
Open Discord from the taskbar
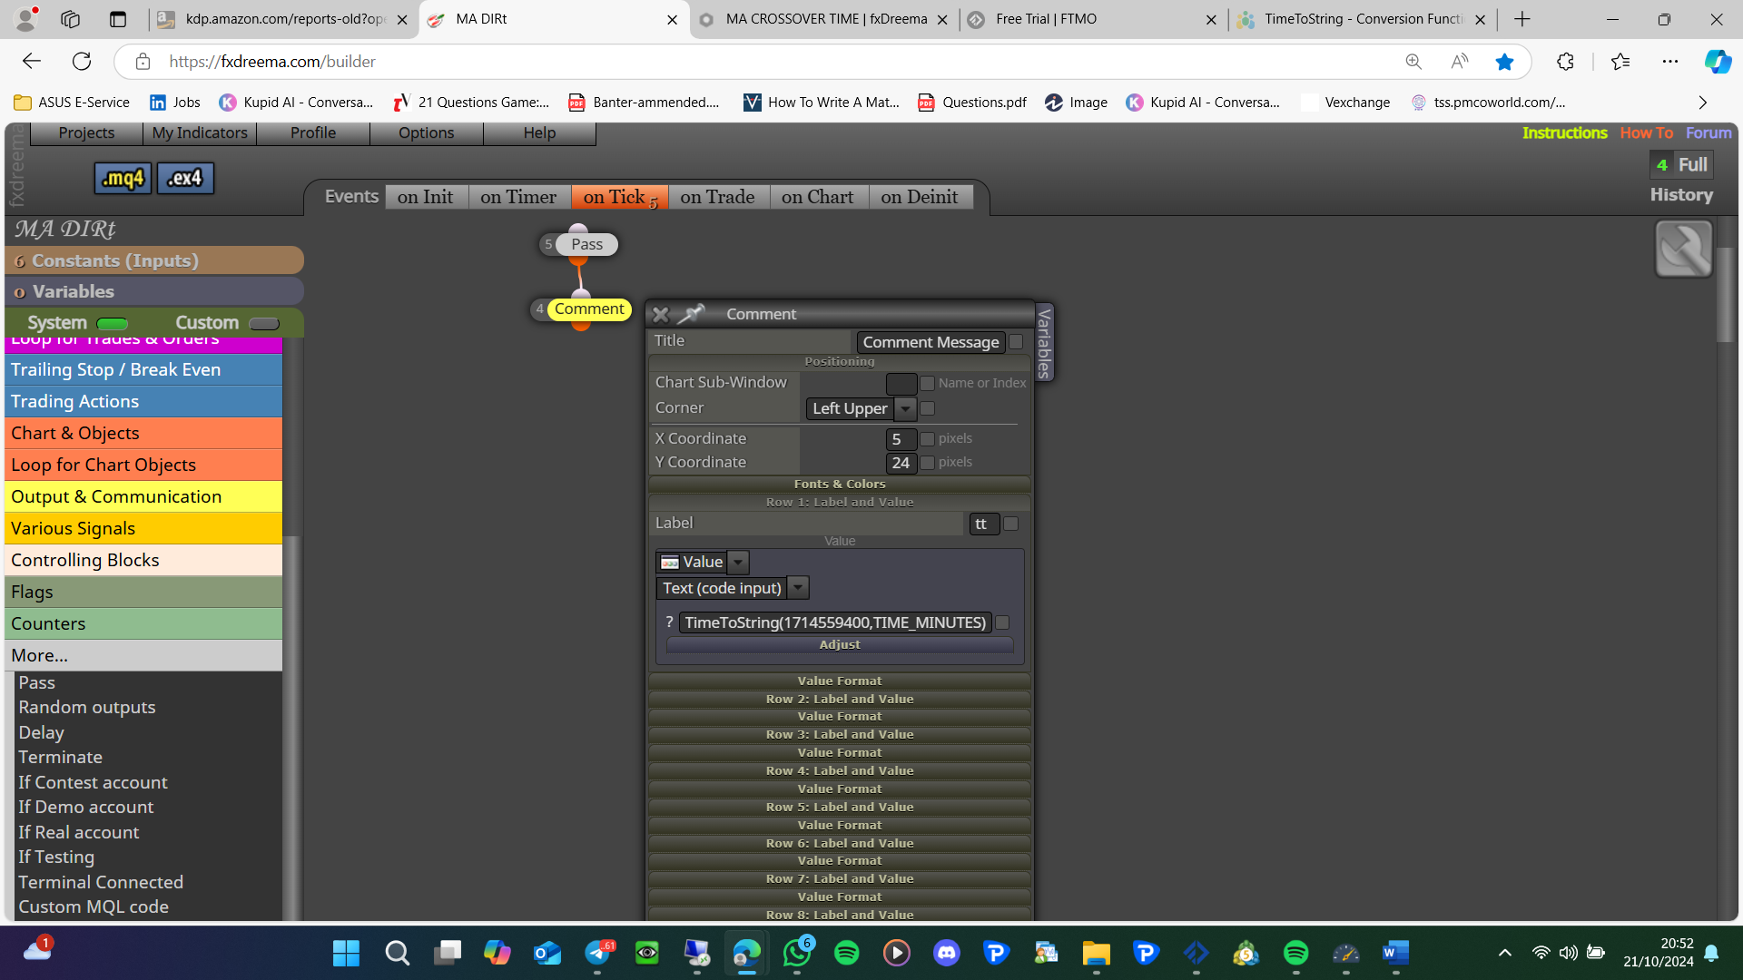click(946, 953)
